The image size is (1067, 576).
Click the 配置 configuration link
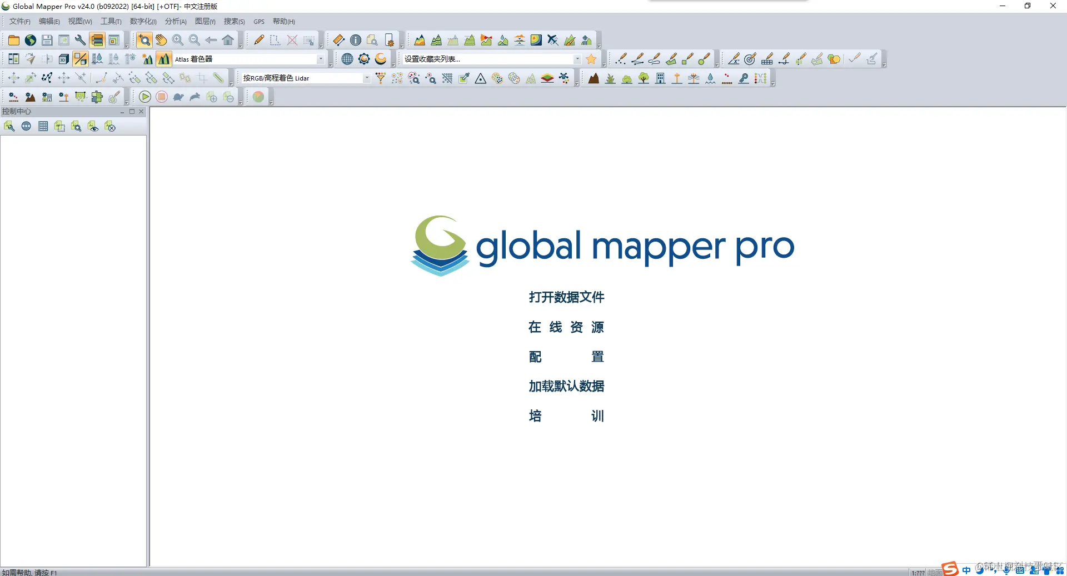(x=566, y=357)
